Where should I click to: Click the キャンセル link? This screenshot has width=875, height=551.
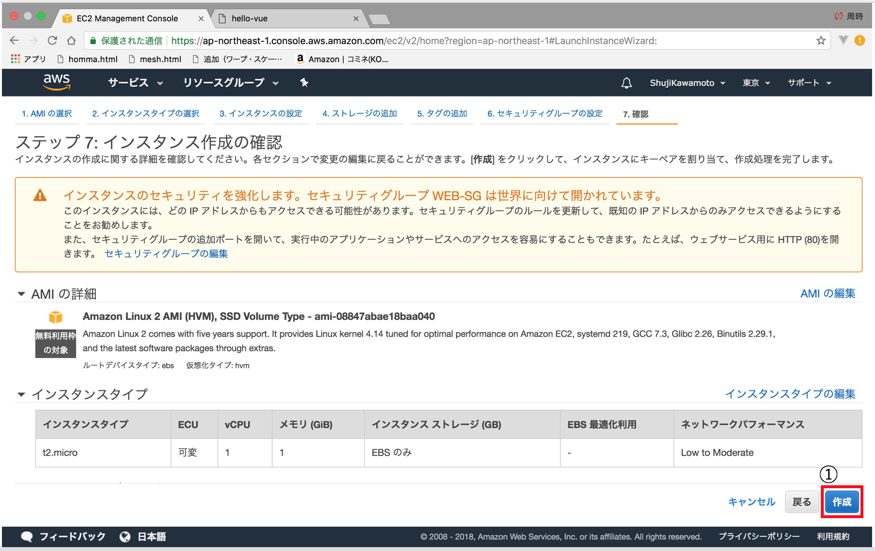tap(752, 502)
